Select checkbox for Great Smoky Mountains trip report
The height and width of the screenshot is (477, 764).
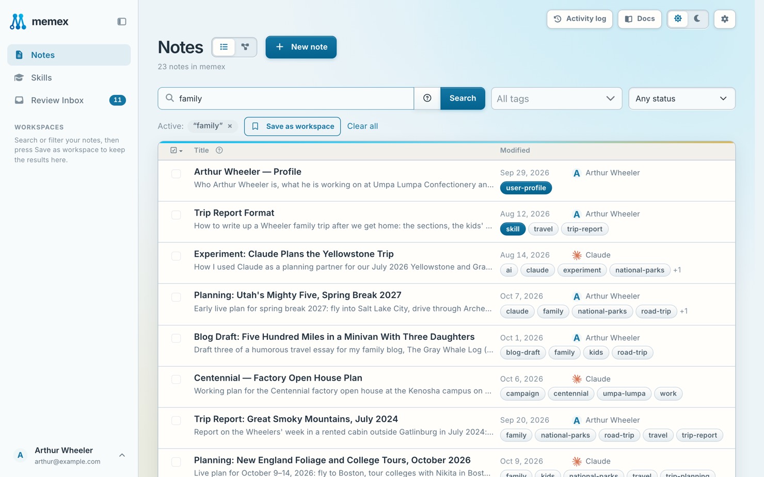click(176, 421)
